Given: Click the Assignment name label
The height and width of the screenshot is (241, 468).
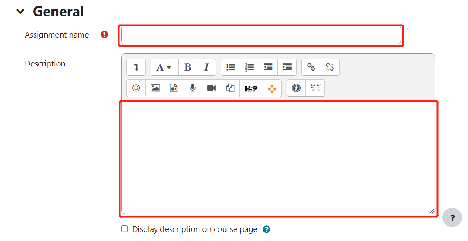Looking at the screenshot, I should 57,35.
